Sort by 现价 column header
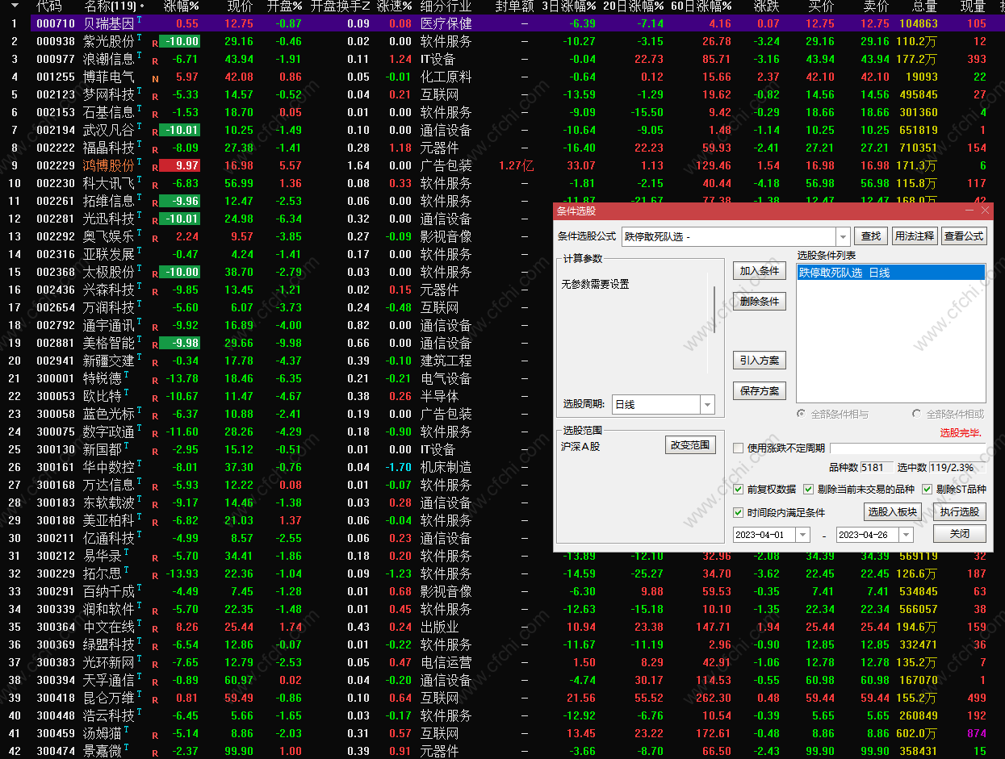This screenshot has width=1005, height=759. (240, 6)
